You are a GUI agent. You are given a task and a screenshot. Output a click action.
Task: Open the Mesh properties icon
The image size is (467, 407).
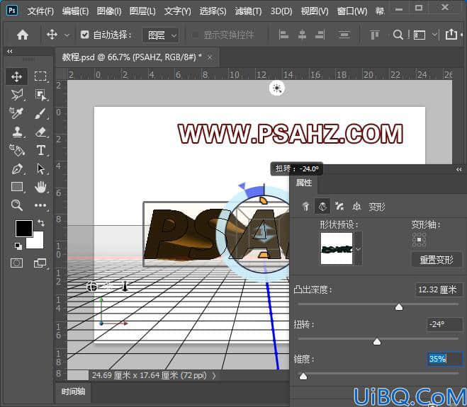(305, 206)
